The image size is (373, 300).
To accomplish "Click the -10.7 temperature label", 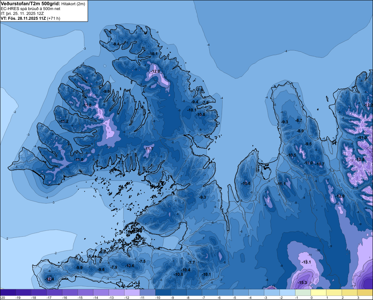I will [x=320, y=164].
